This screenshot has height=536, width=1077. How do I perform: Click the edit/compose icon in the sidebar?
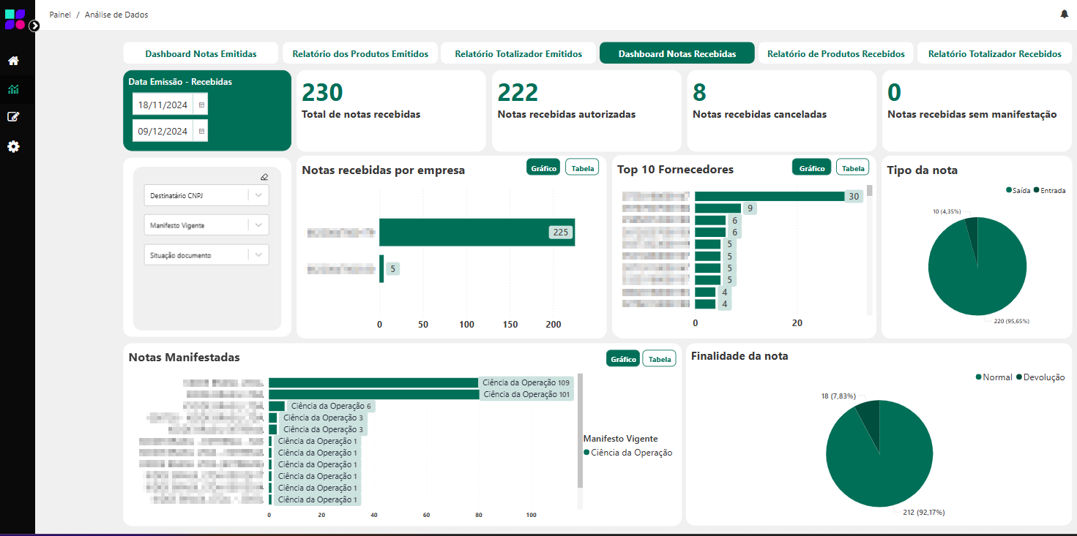tap(13, 118)
